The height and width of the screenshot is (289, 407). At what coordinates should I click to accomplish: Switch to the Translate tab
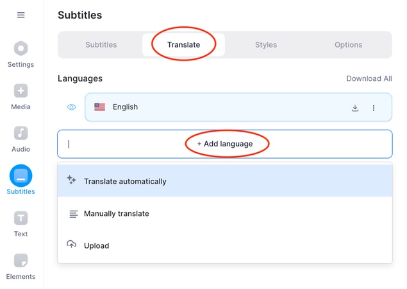point(183,45)
